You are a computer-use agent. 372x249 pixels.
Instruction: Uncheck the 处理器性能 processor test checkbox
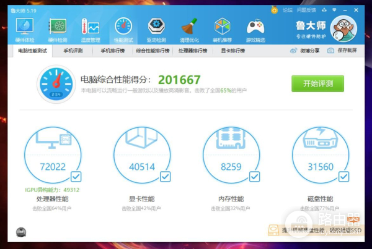pos(76,176)
